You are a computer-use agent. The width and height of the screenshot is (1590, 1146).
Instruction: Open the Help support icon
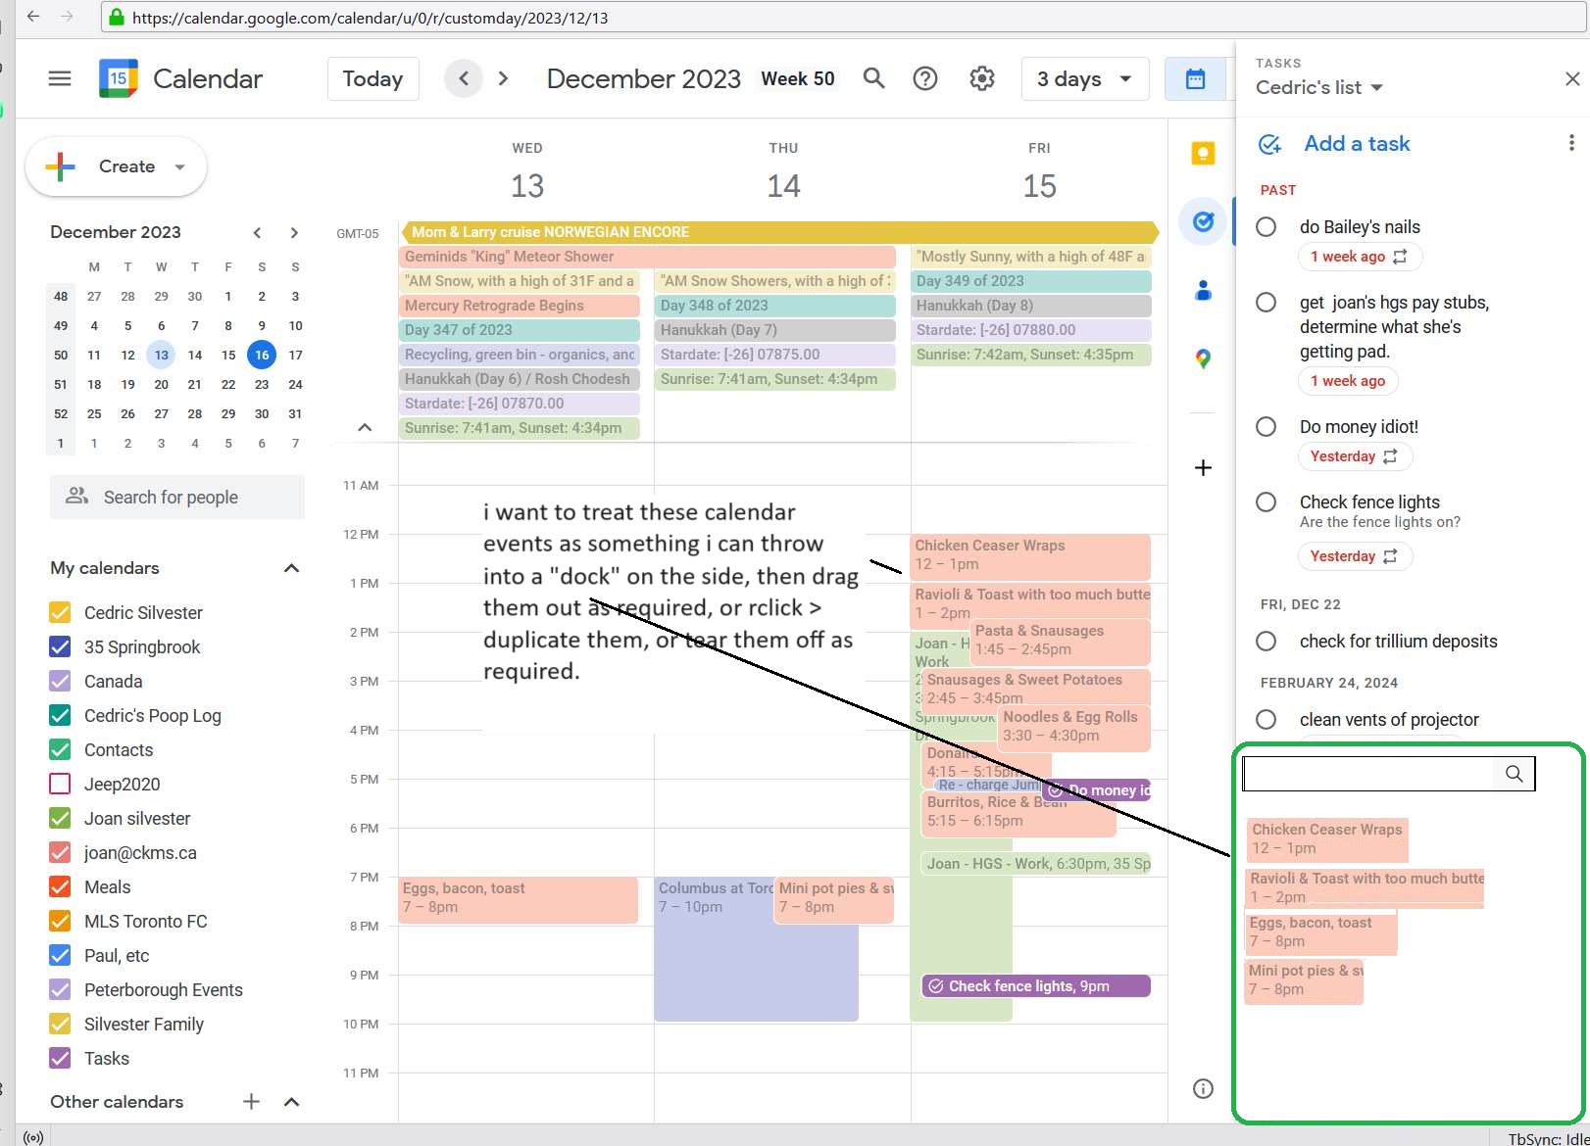pyautogui.click(x=924, y=78)
